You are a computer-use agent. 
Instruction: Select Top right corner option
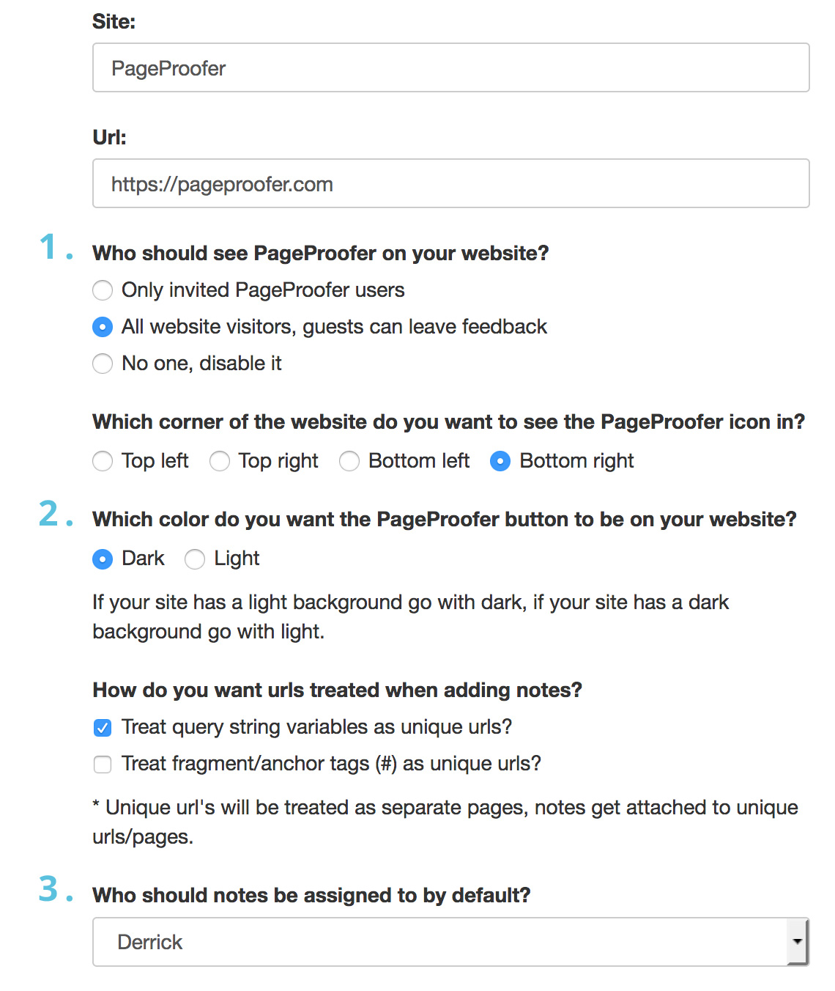pyautogui.click(x=220, y=461)
